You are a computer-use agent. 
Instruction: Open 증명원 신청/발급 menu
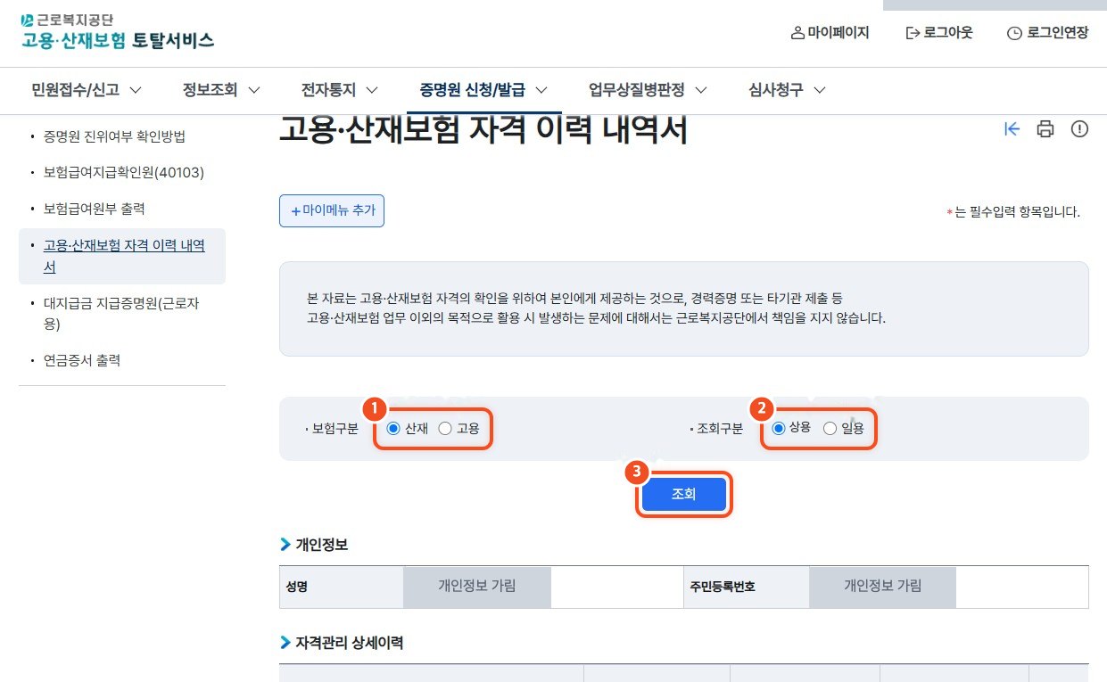pyautogui.click(x=483, y=90)
